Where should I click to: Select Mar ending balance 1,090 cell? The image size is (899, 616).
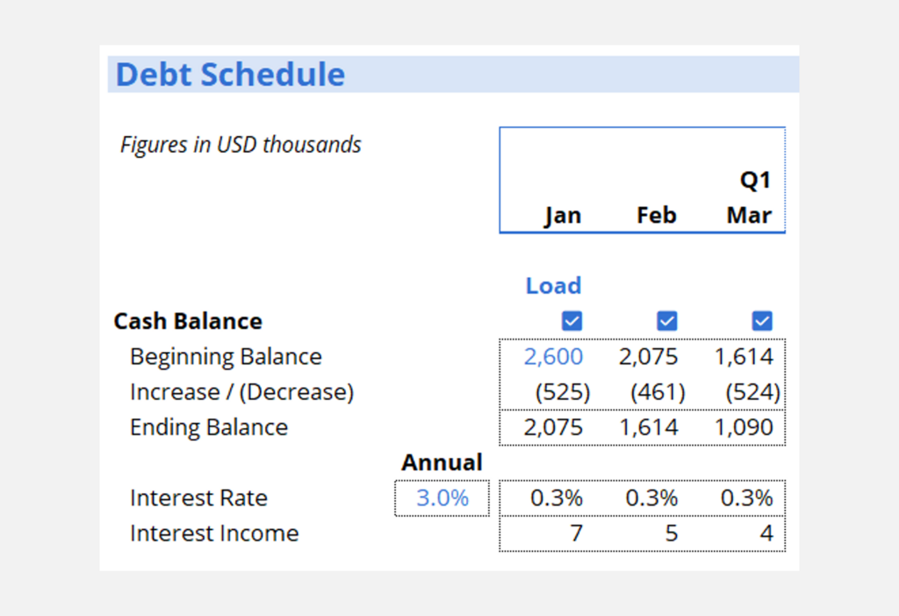click(743, 427)
